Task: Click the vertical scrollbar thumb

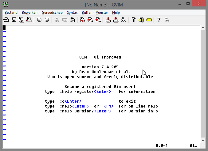Action: [x=203, y=84]
